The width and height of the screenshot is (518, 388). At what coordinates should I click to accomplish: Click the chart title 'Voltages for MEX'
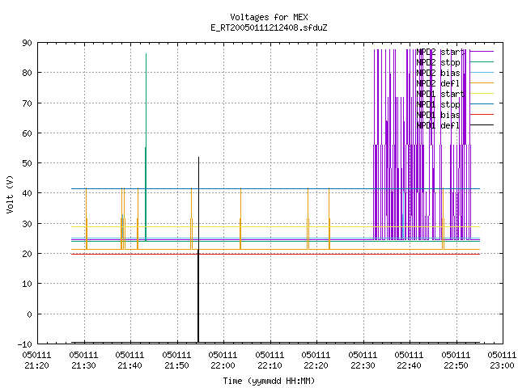[x=269, y=17]
